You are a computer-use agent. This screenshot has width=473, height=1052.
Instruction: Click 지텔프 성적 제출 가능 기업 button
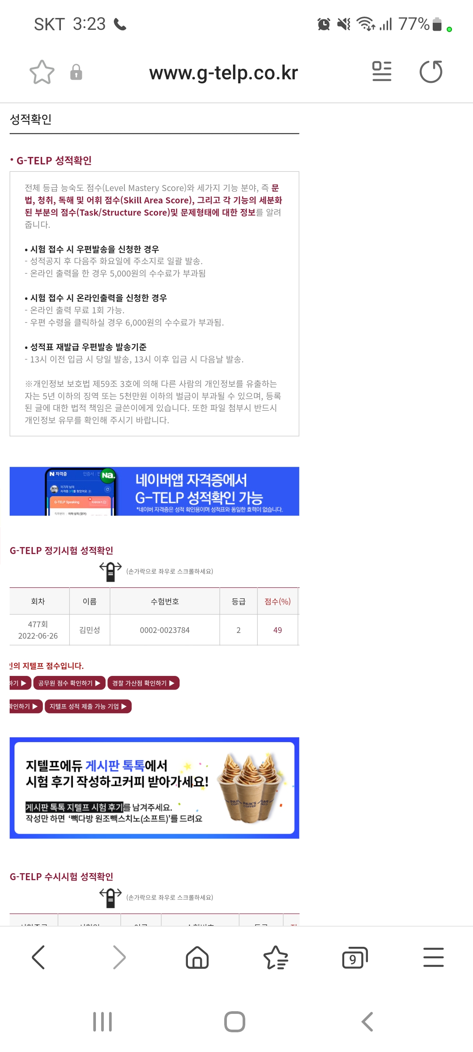coord(88,706)
